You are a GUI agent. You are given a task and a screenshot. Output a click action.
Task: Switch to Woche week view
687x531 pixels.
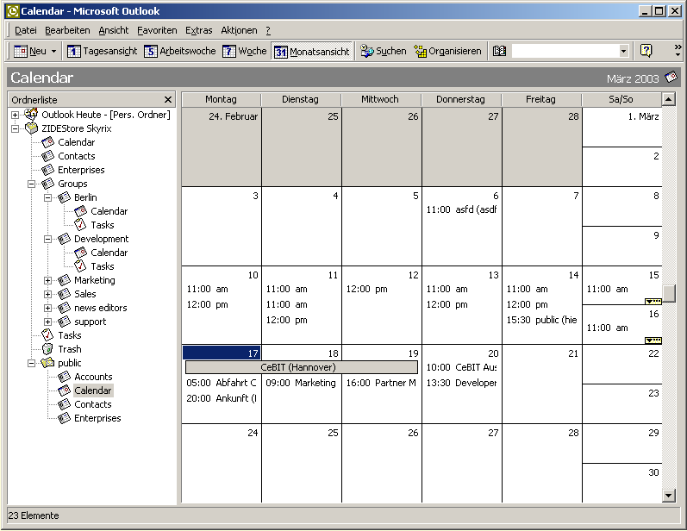(244, 51)
